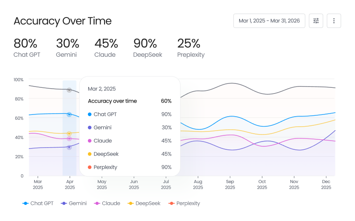Click the 30% Gemini summary stat
Viewport: 355px width, 221px height.
point(67,48)
